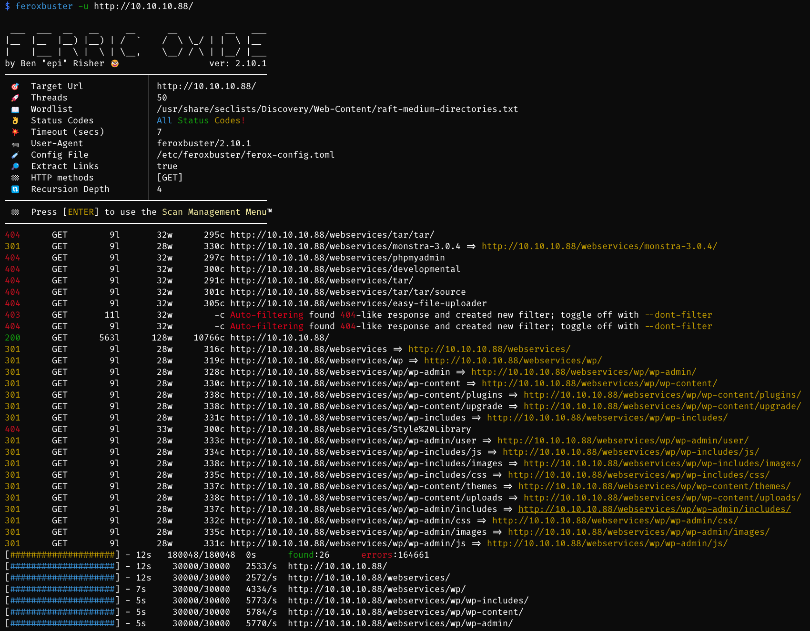Click the syringe emoji beside Config File

tap(15, 155)
